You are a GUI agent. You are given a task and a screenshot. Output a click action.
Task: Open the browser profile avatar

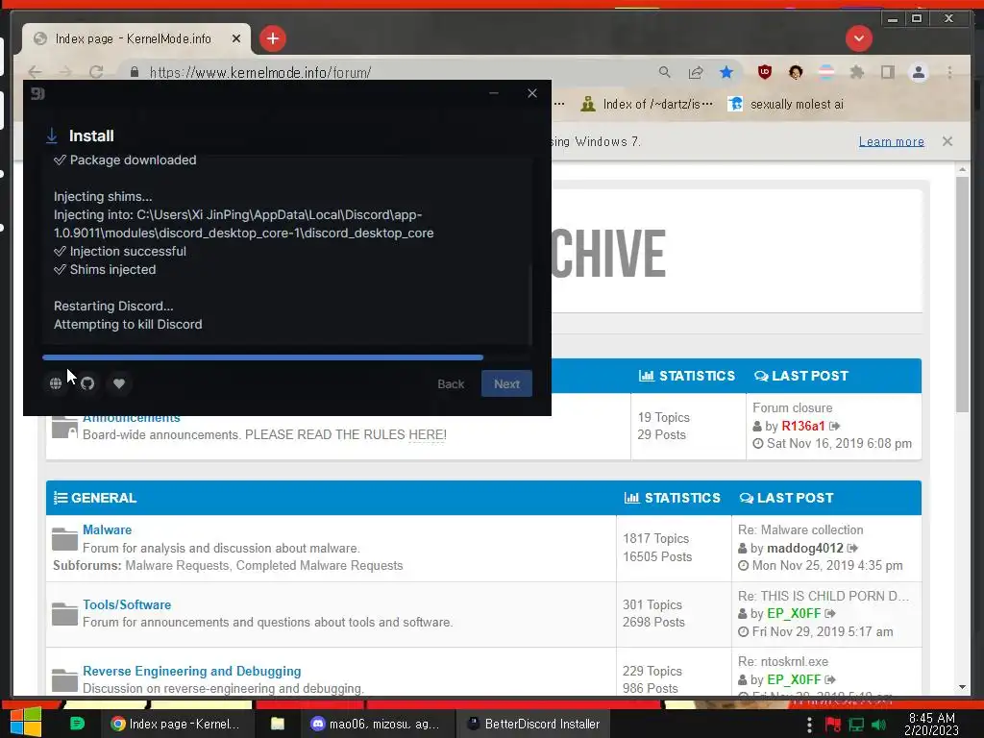[919, 72]
